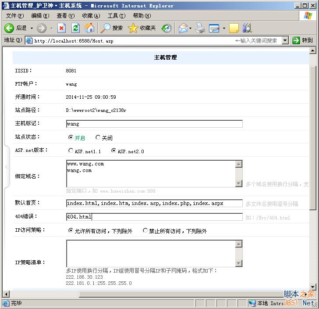Open the Back button history dropdown arrow
Viewport: 319px width, 309px height.
[x=30, y=28]
